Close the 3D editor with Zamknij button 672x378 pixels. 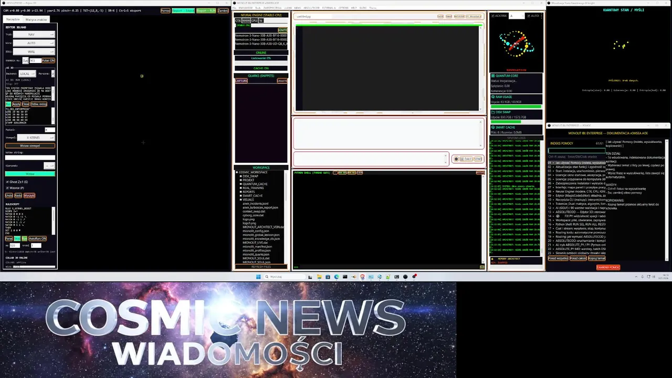223,10
